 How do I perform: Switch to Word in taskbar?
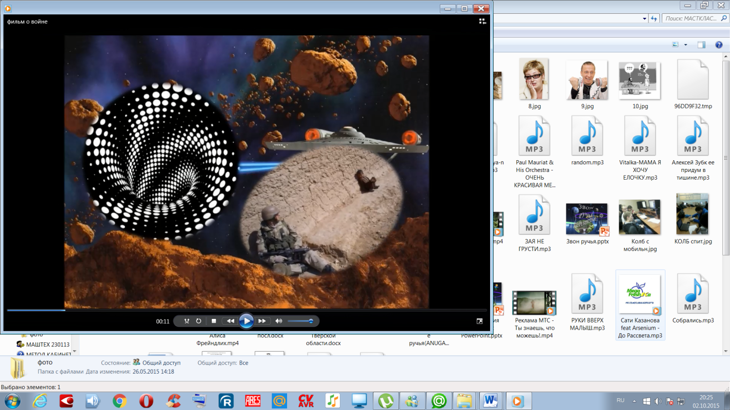pyautogui.click(x=490, y=400)
